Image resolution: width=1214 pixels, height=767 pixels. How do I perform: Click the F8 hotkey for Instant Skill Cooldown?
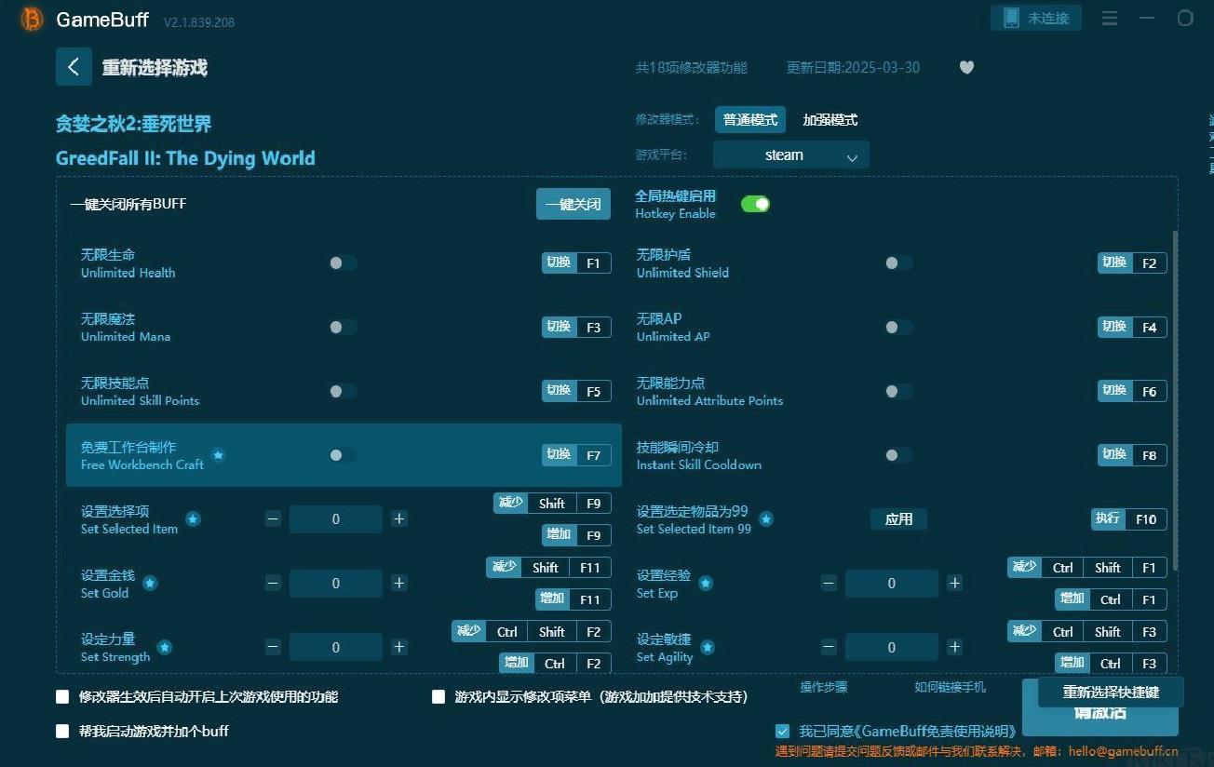click(1150, 455)
